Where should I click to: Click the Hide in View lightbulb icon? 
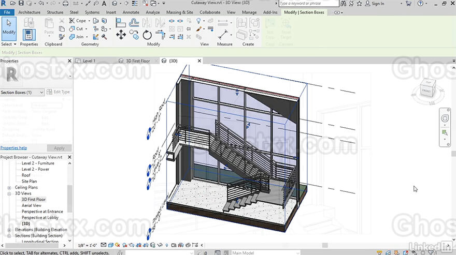198,21
